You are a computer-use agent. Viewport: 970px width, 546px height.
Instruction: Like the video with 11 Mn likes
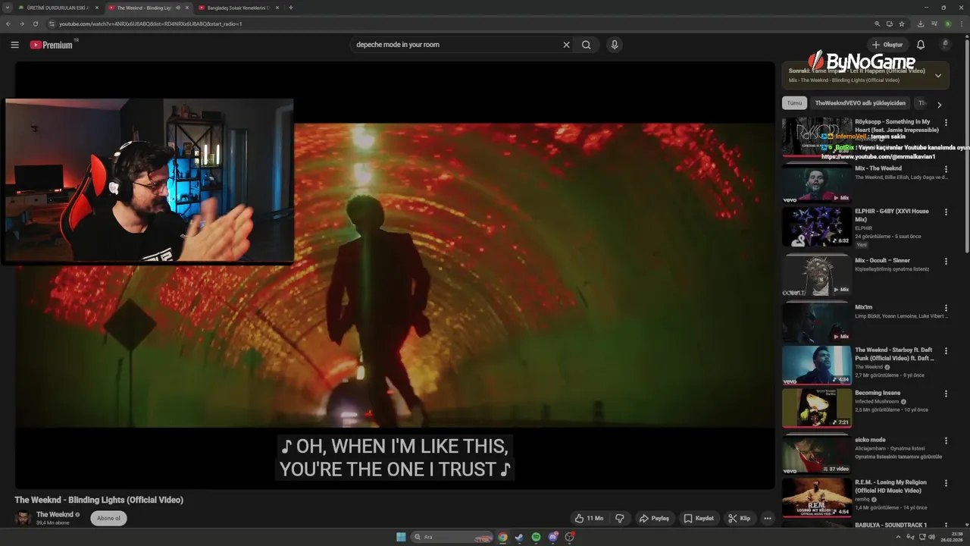tap(588, 519)
